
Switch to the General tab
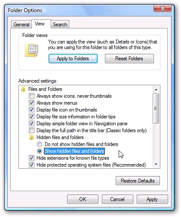[21, 25]
